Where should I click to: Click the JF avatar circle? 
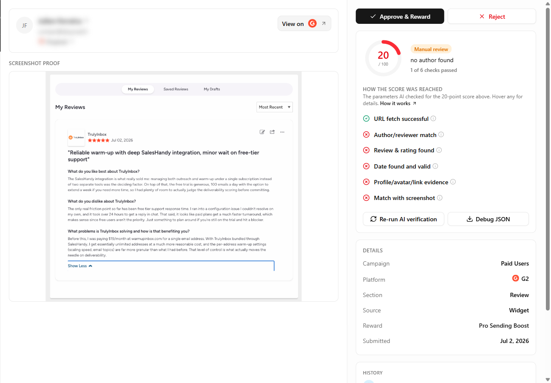pyautogui.click(x=25, y=26)
